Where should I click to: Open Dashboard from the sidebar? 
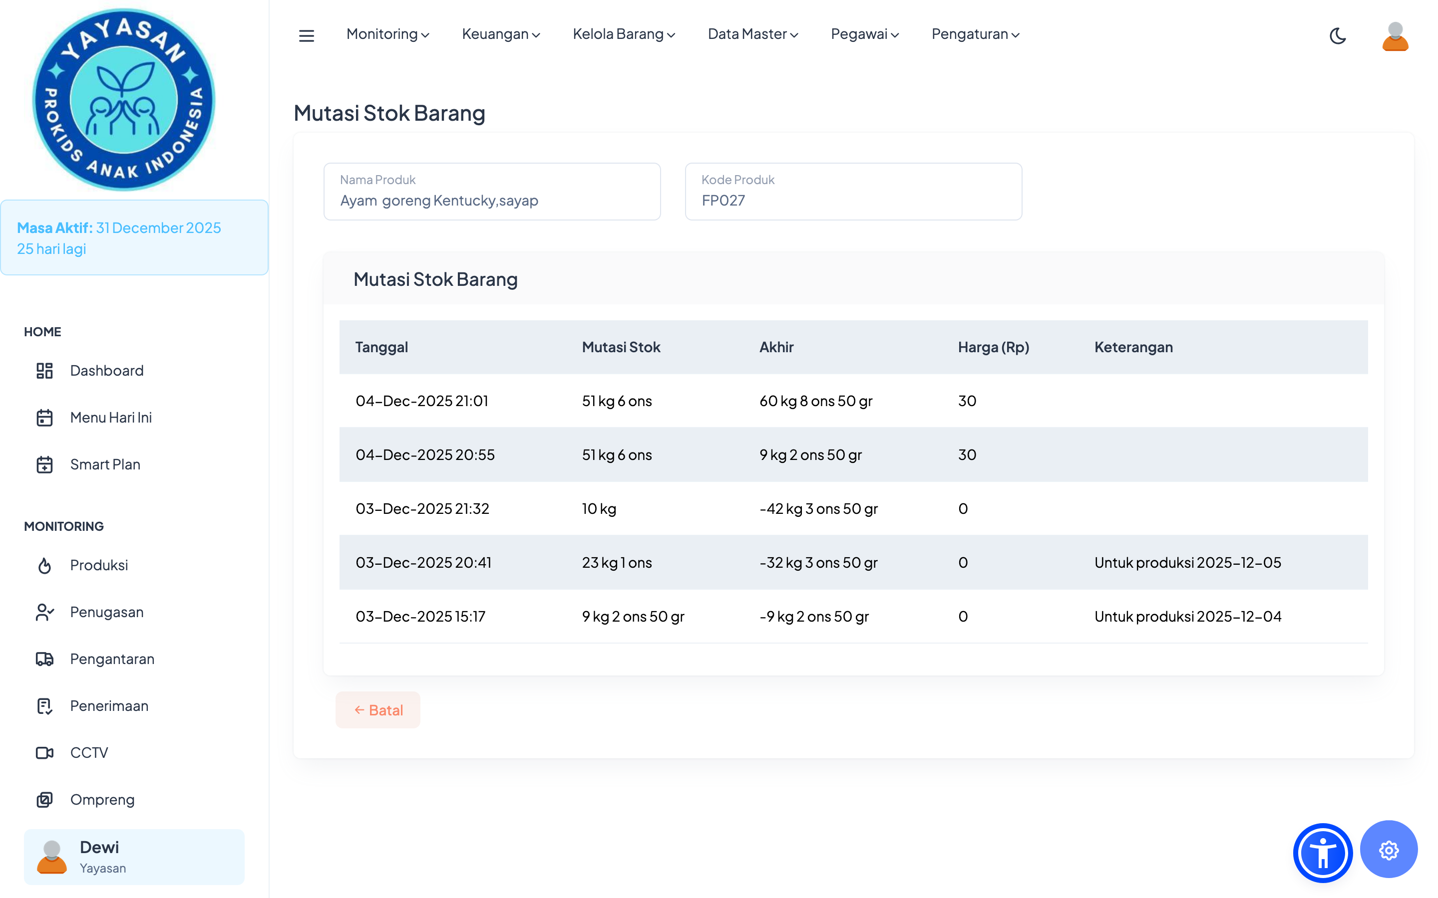tap(106, 371)
